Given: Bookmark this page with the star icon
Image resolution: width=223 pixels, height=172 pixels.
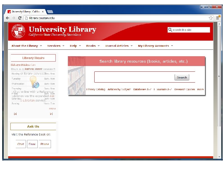Looking at the screenshot, I should click(211, 18).
